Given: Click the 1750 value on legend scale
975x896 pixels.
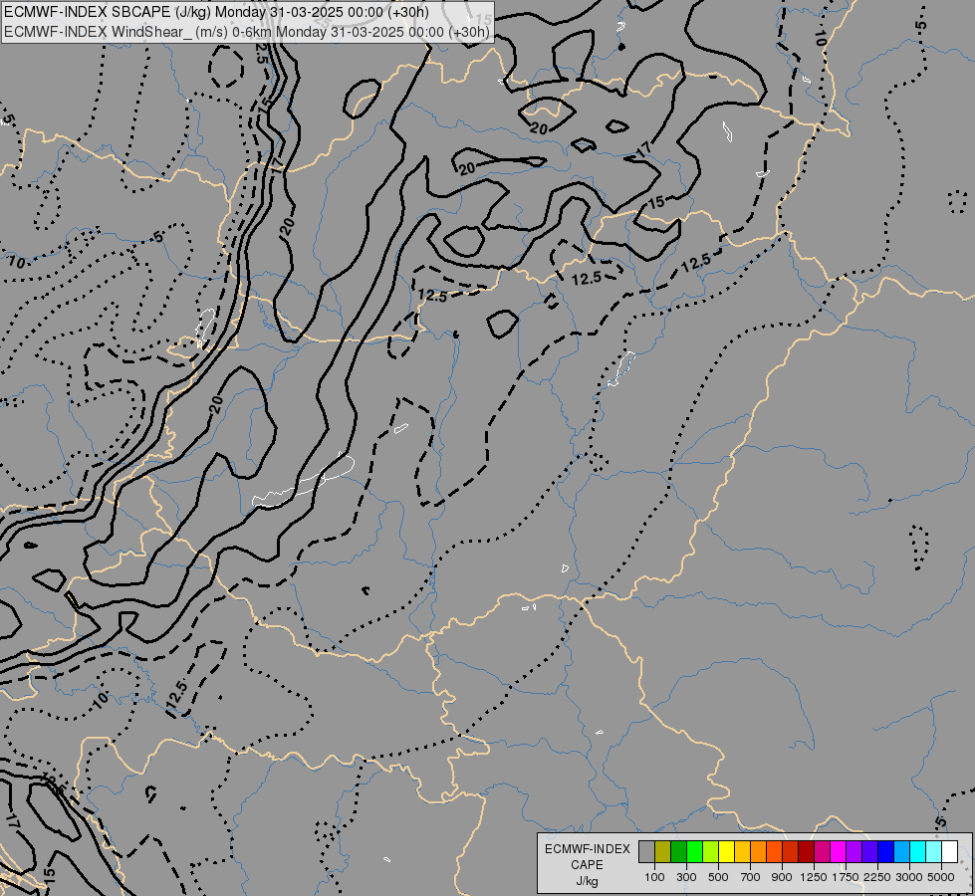Looking at the screenshot, I should pyautogui.click(x=846, y=877).
